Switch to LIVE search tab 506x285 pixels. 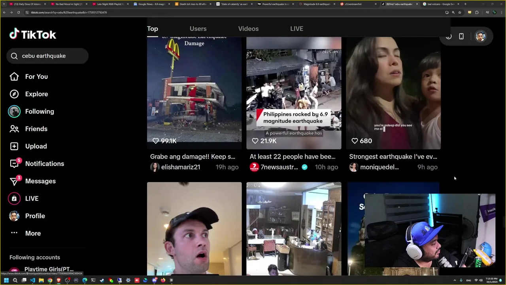(x=296, y=28)
